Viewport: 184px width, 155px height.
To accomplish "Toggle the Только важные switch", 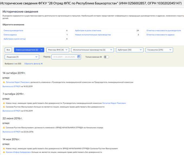I will tap(106, 57).
